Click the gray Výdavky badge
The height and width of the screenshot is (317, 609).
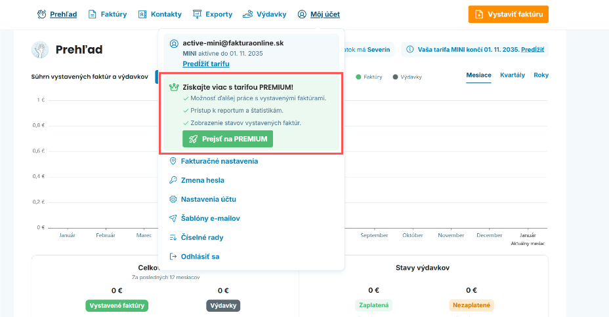click(x=223, y=306)
